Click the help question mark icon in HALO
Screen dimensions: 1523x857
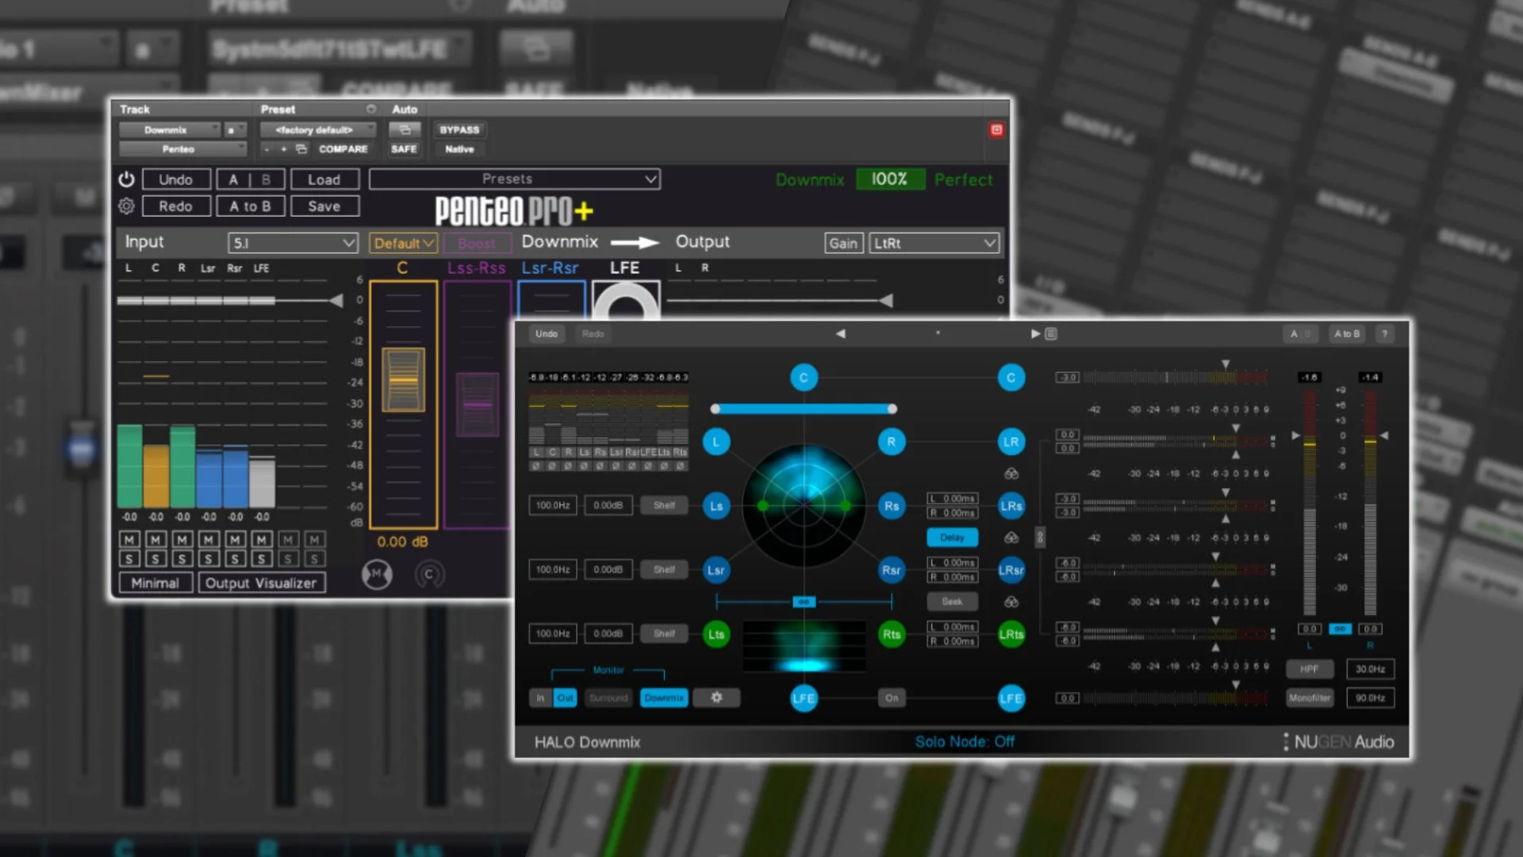[1385, 333]
